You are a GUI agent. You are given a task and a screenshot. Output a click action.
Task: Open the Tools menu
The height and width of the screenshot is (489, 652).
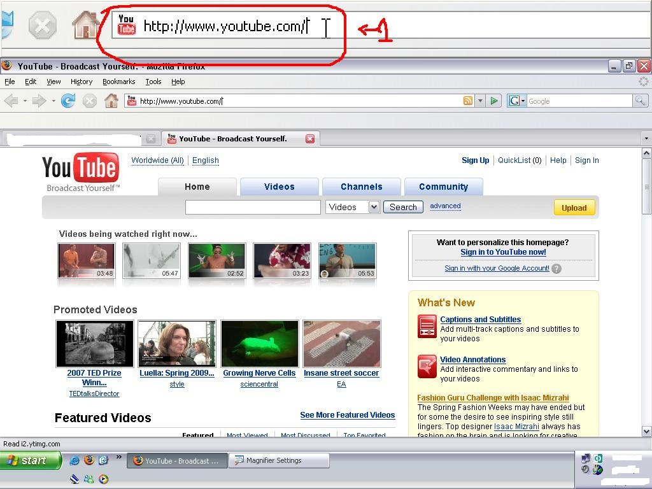[153, 81]
